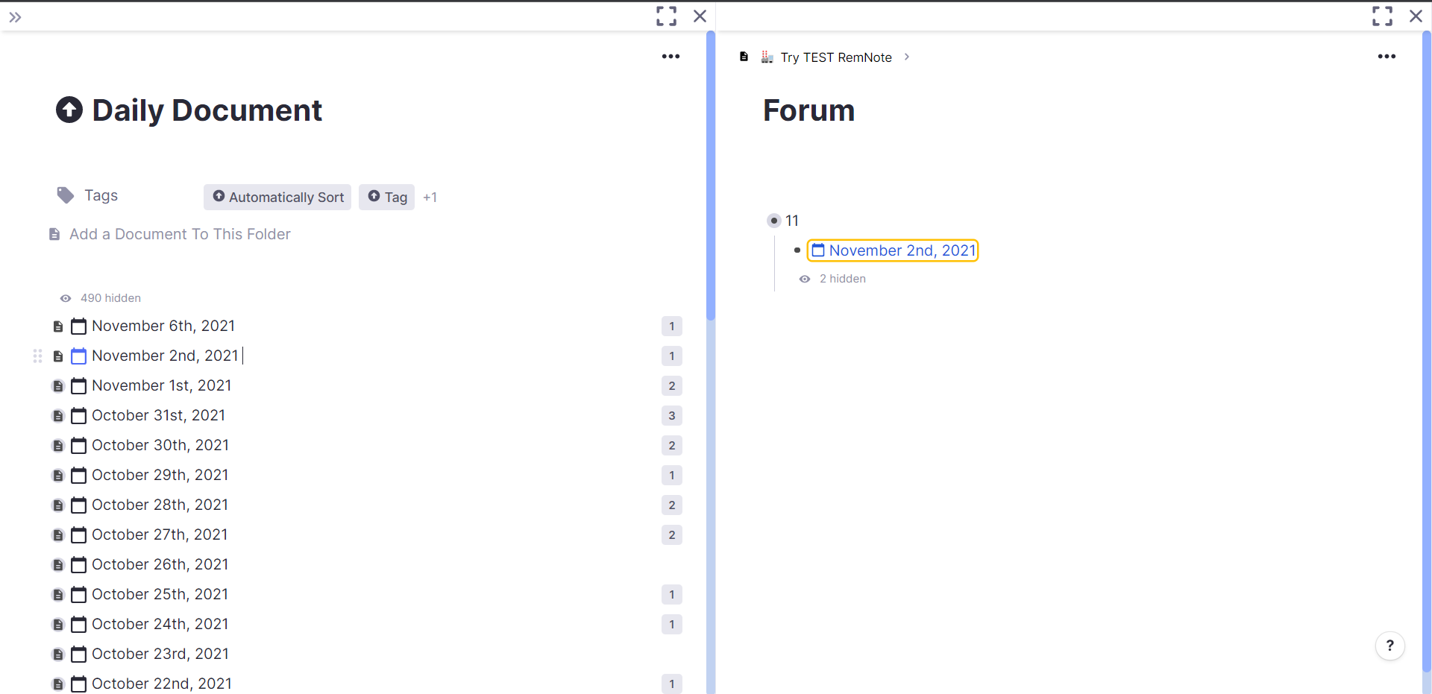Expand the bullet beside the November 2nd link
Image resolution: width=1432 pixels, height=694 pixels.
click(797, 250)
